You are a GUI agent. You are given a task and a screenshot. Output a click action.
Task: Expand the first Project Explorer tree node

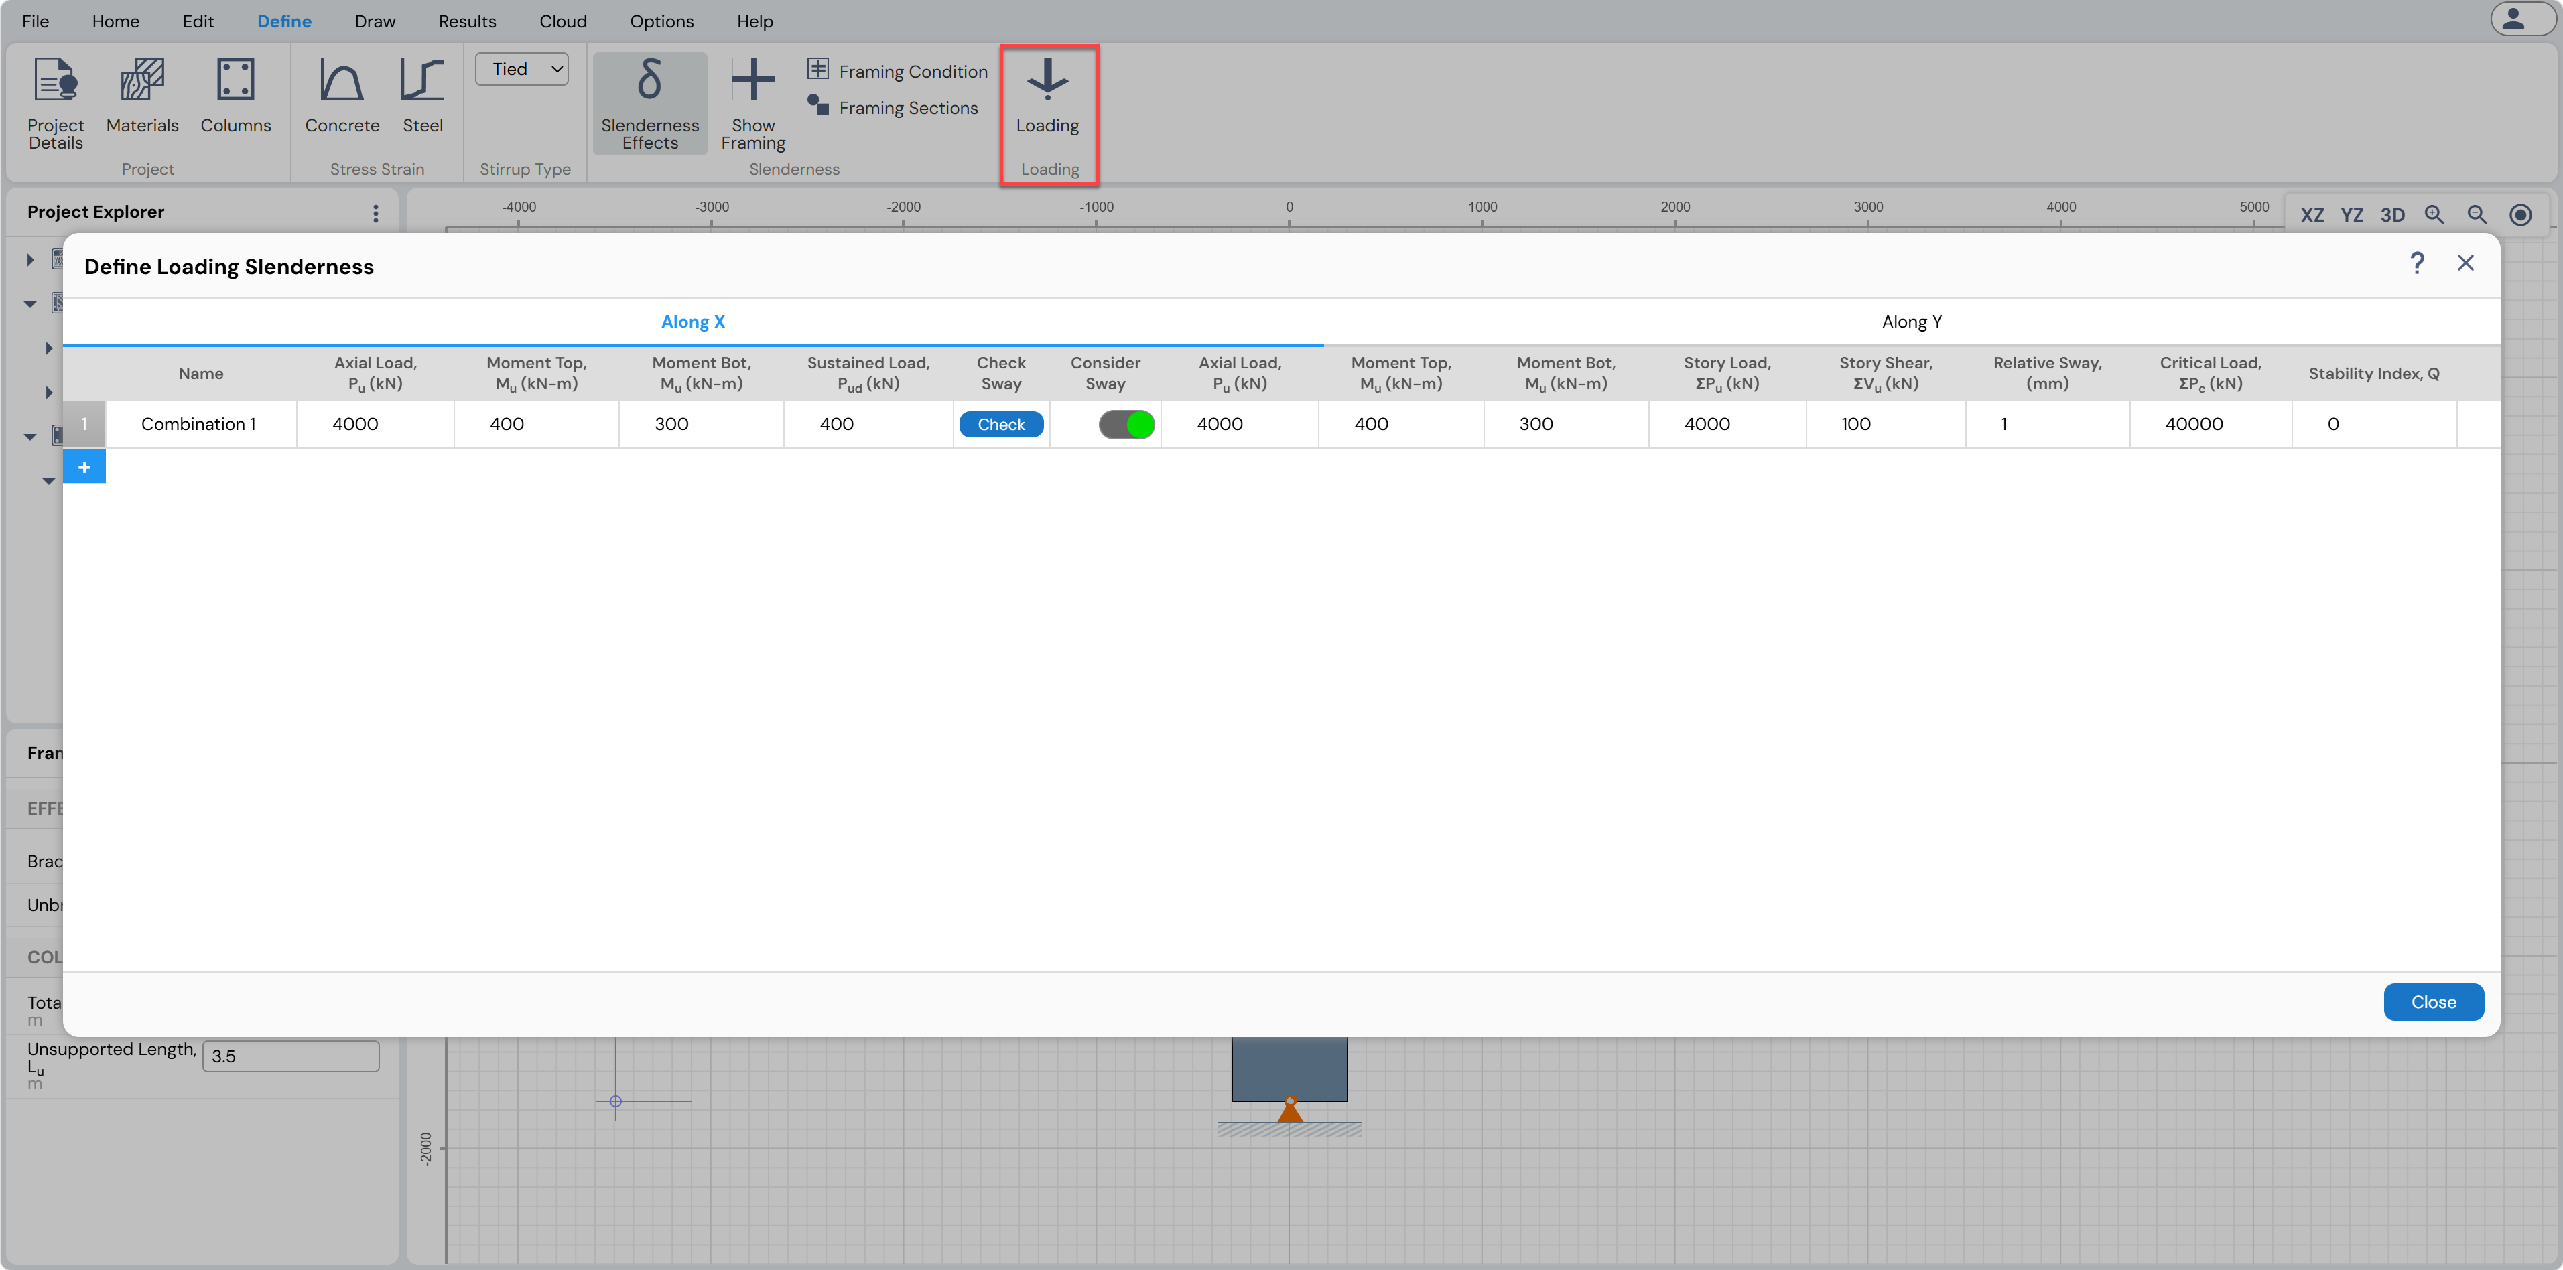(30, 260)
